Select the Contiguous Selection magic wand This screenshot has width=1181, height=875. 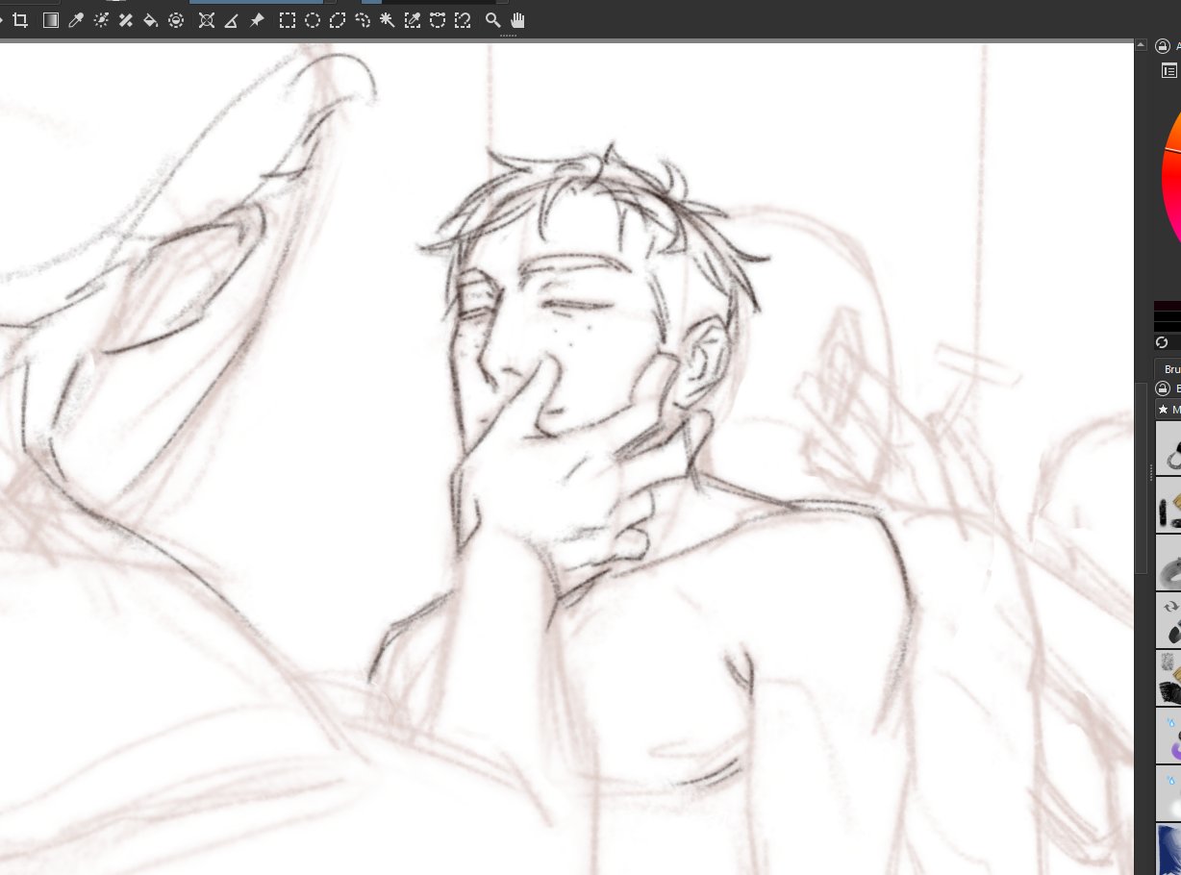click(388, 20)
